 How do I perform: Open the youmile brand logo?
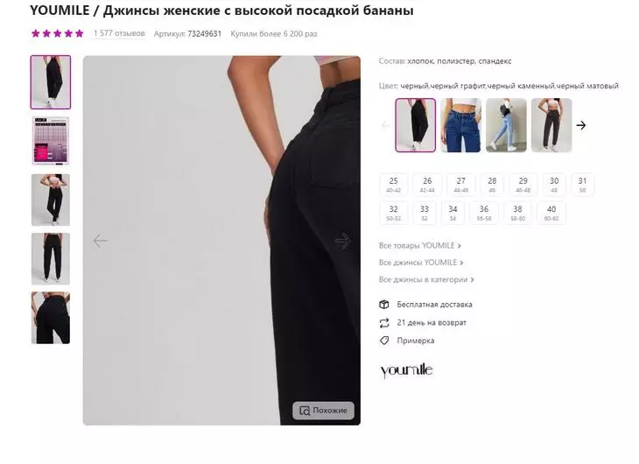click(406, 370)
